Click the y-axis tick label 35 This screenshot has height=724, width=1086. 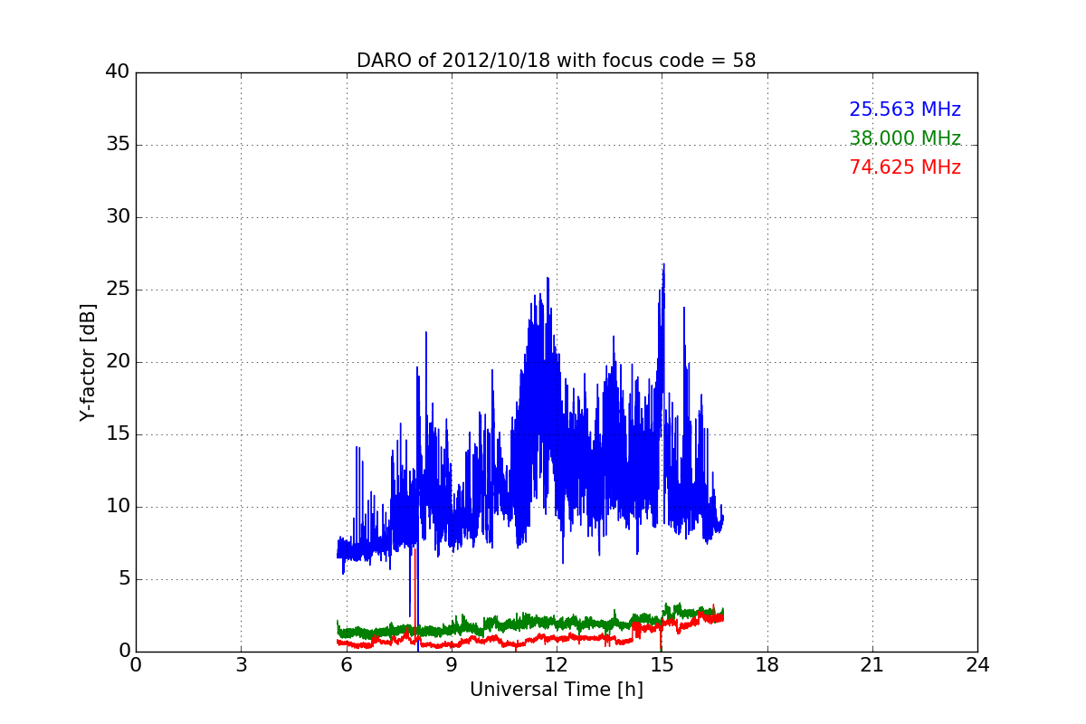point(118,145)
